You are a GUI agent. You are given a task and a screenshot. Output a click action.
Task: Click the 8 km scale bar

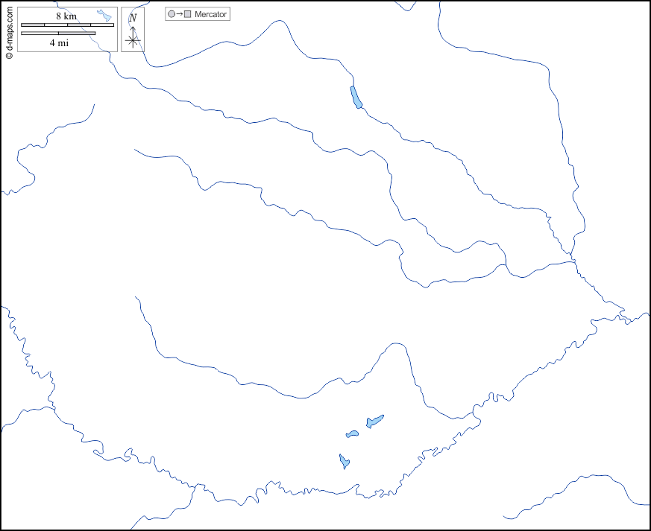[x=67, y=25]
